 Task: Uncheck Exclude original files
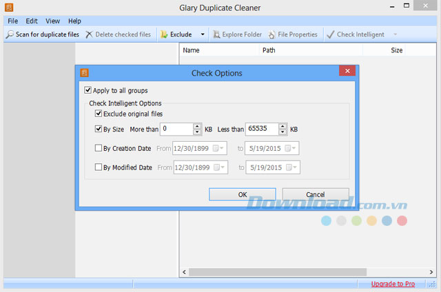pos(98,114)
